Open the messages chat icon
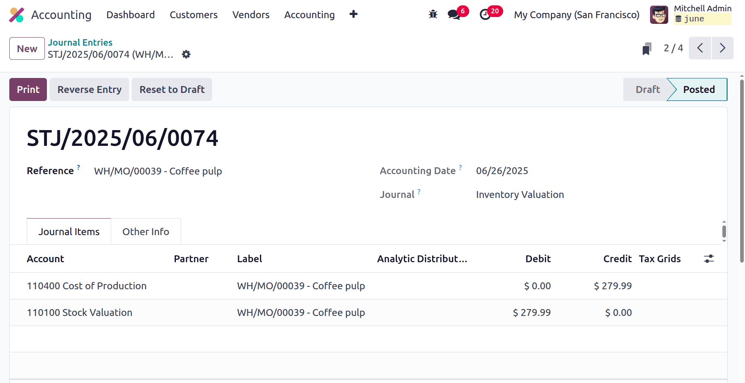 [454, 15]
